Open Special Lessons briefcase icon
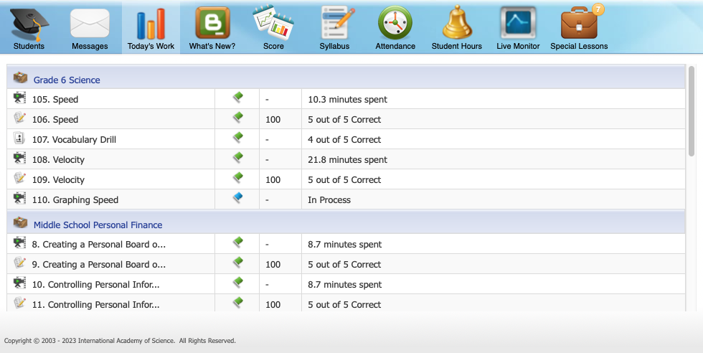Image resolution: width=703 pixels, height=353 pixels. click(x=579, y=24)
